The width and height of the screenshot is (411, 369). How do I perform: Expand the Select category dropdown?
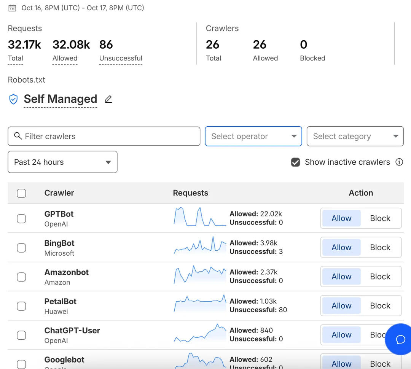(x=355, y=136)
